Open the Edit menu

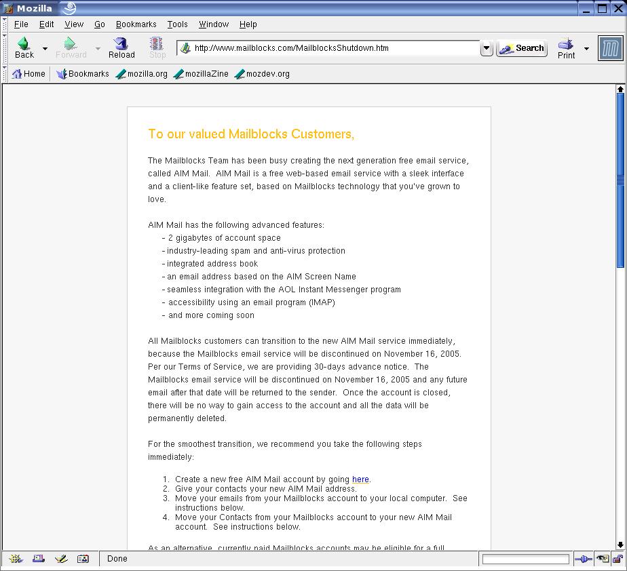click(46, 24)
